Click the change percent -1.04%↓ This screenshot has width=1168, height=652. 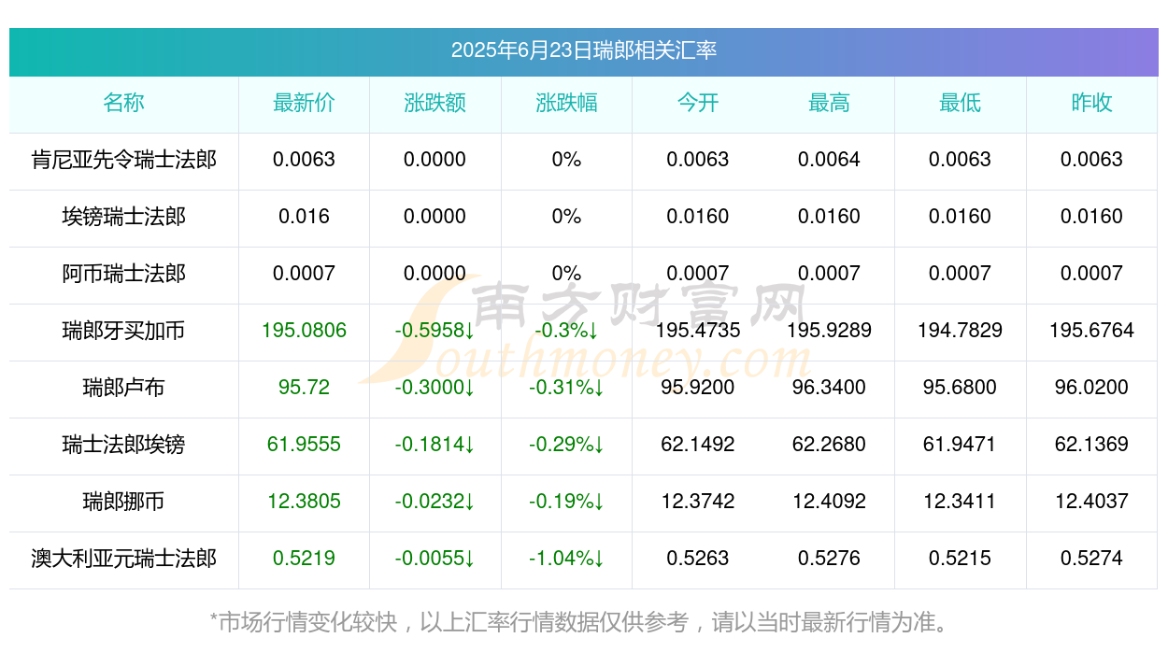tap(566, 559)
